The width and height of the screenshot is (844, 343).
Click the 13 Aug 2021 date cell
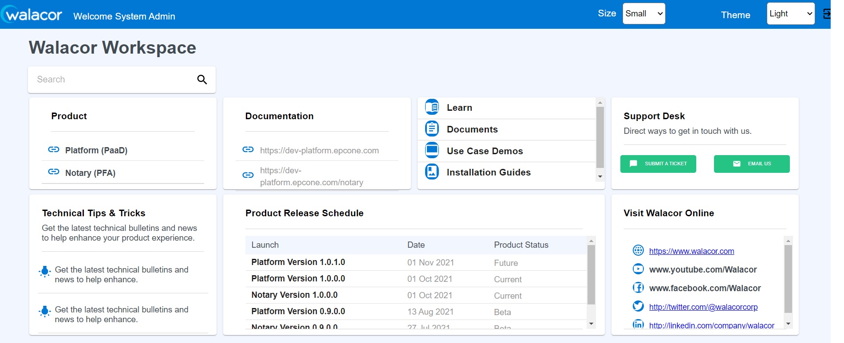(x=430, y=312)
